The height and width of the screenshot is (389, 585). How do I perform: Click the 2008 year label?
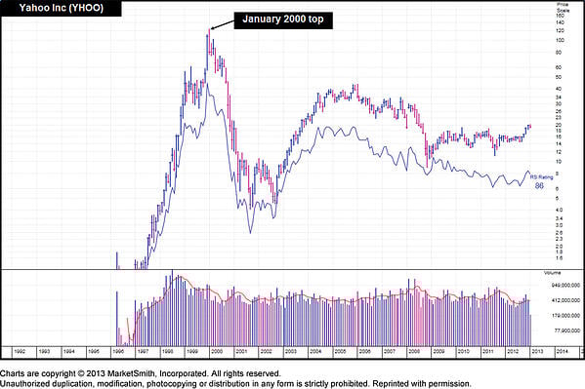[414, 352]
